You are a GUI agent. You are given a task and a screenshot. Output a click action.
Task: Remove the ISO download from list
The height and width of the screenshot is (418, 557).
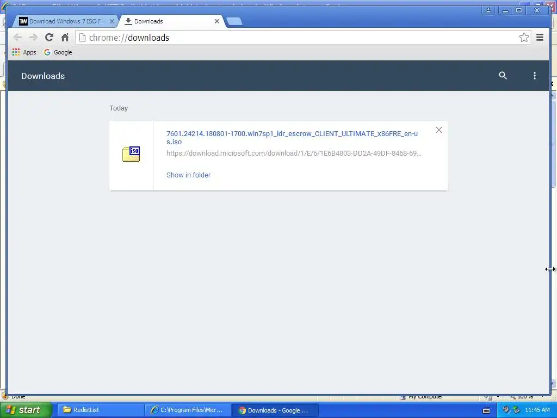439,130
